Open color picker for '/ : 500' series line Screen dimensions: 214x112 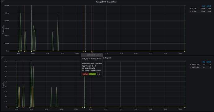click(x=190, y=11)
